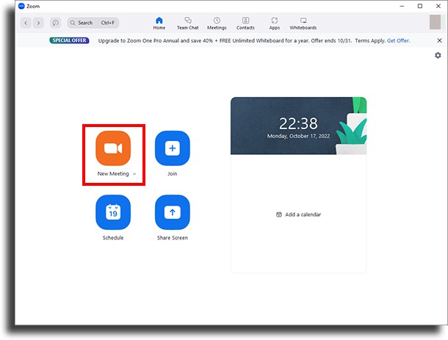Viewport: 448px width, 340px height.
Task: Switch to the Home tab
Action: coord(159,23)
